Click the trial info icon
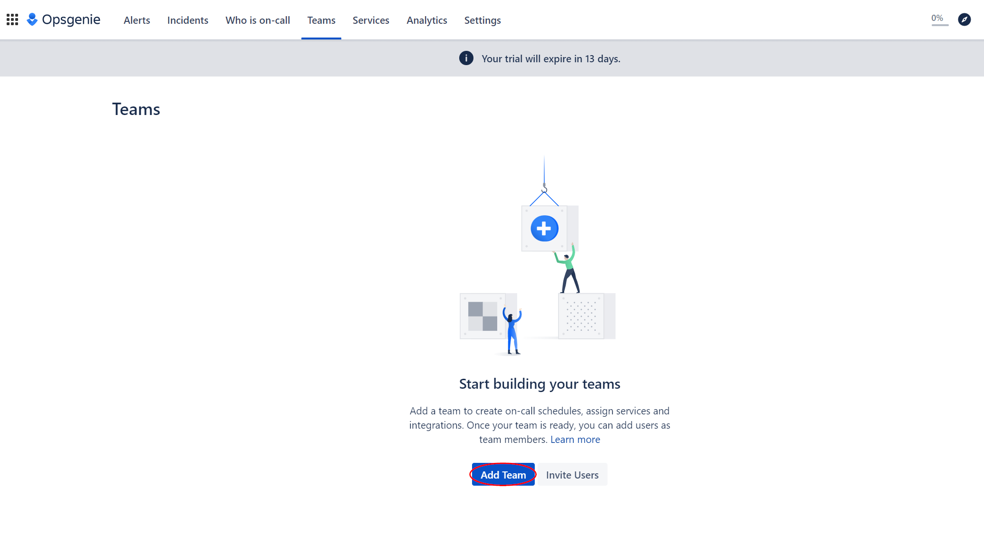 466,58
